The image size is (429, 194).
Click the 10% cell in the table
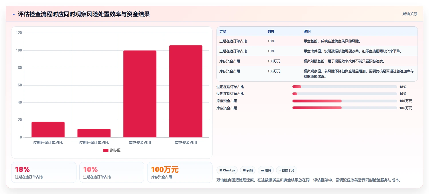click(x=271, y=51)
